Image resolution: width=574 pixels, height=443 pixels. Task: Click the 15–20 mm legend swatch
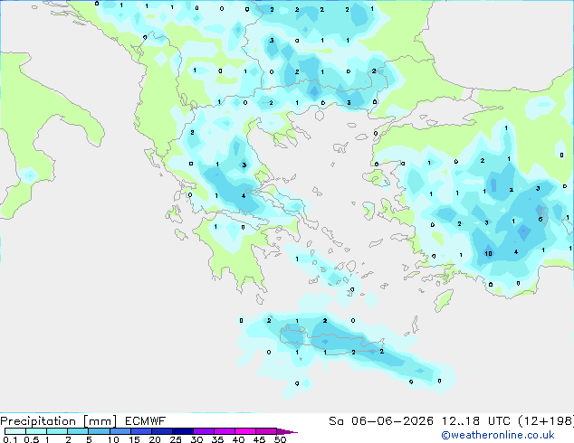pyautogui.click(x=141, y=431)
